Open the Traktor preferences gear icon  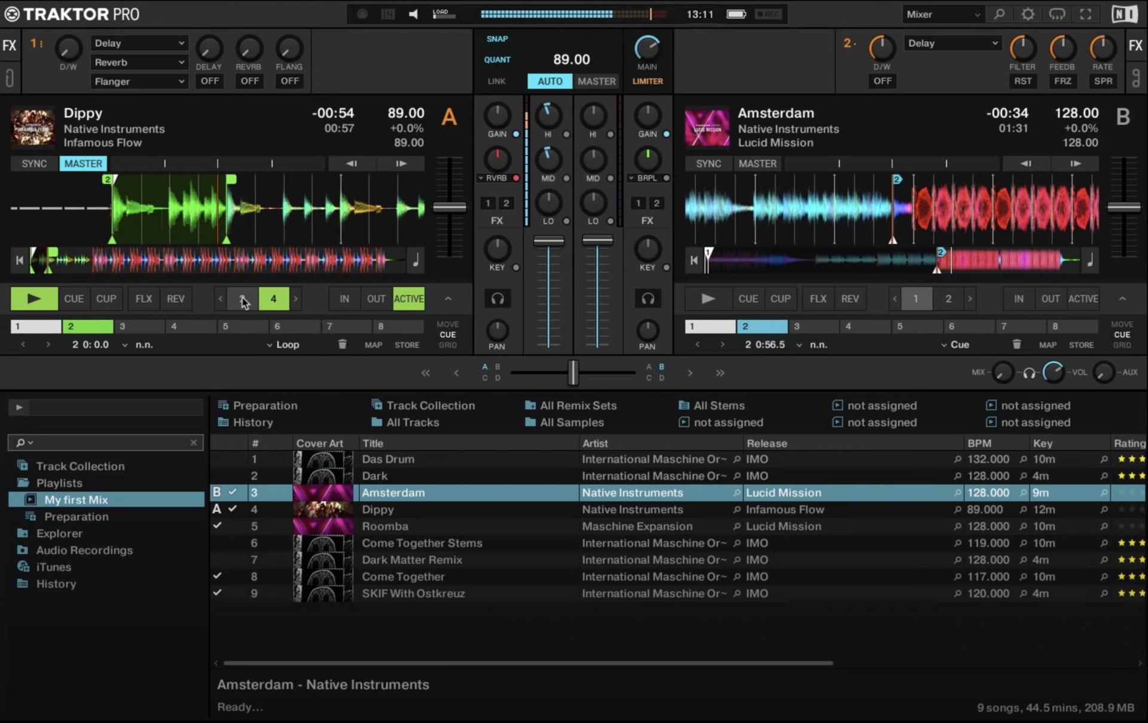(1028, 14)
